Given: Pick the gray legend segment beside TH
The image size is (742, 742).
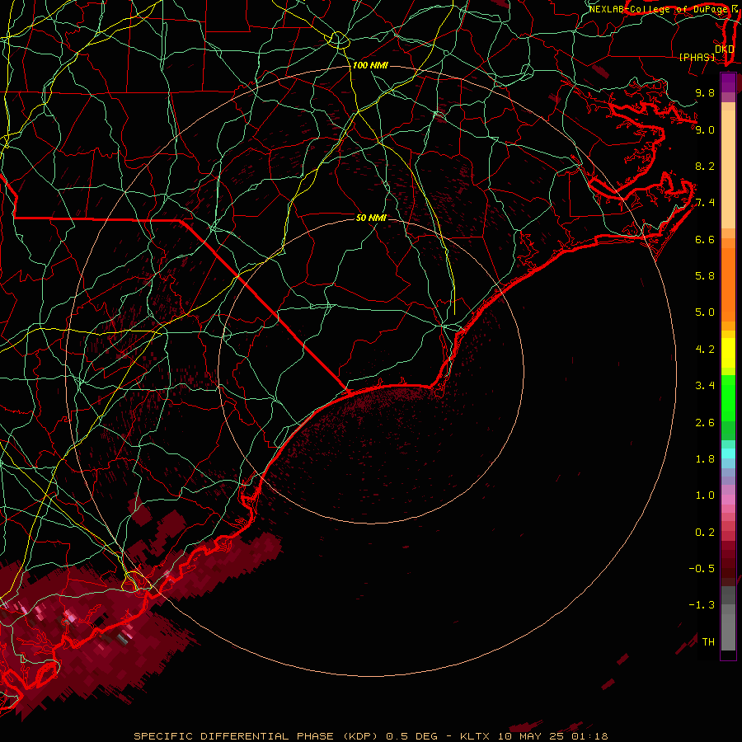Looking at the screenshot, I should 728,632.
